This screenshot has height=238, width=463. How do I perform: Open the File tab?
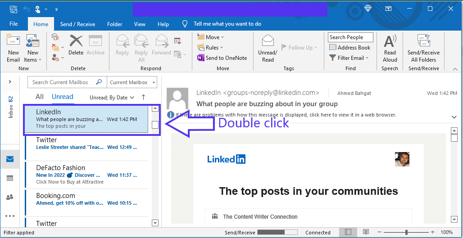14,24
